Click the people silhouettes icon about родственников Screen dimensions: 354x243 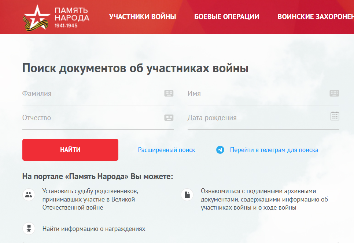(29, 194)
